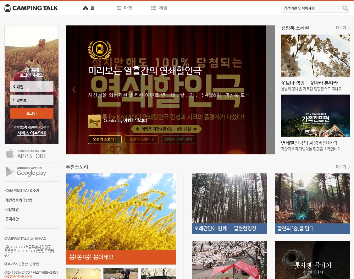
Task: Click the 추천스토리 section heading
Action: coord(77,167)
